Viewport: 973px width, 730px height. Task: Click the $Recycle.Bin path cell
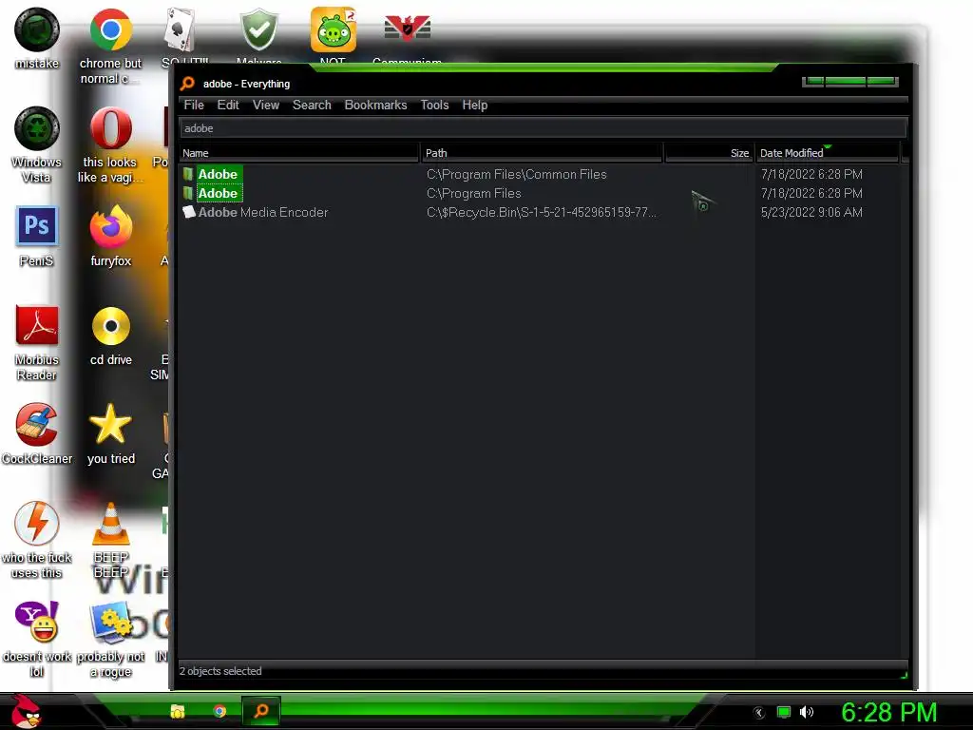pyautogui.click(x=541, y=212)
